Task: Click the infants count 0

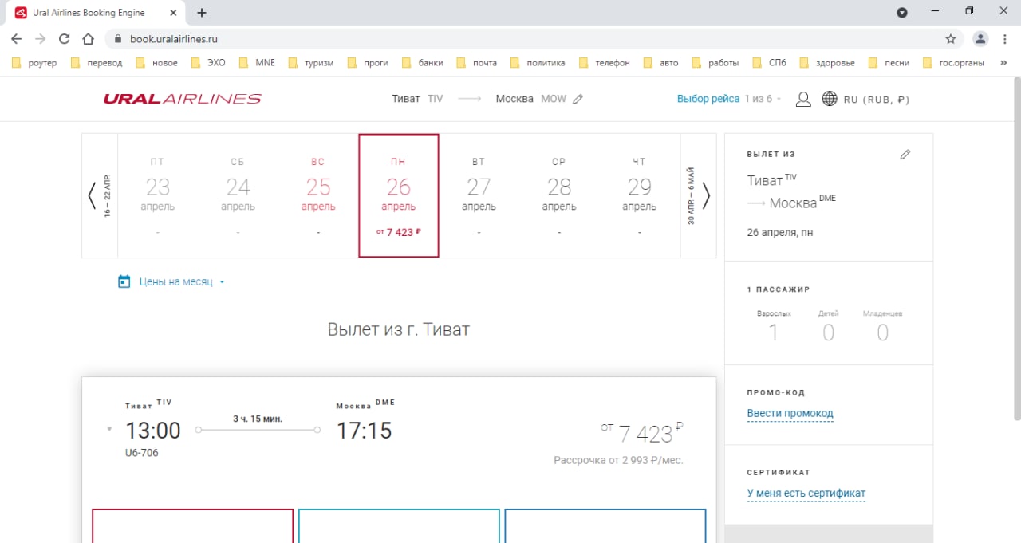Action: click(x=882, y=332)
